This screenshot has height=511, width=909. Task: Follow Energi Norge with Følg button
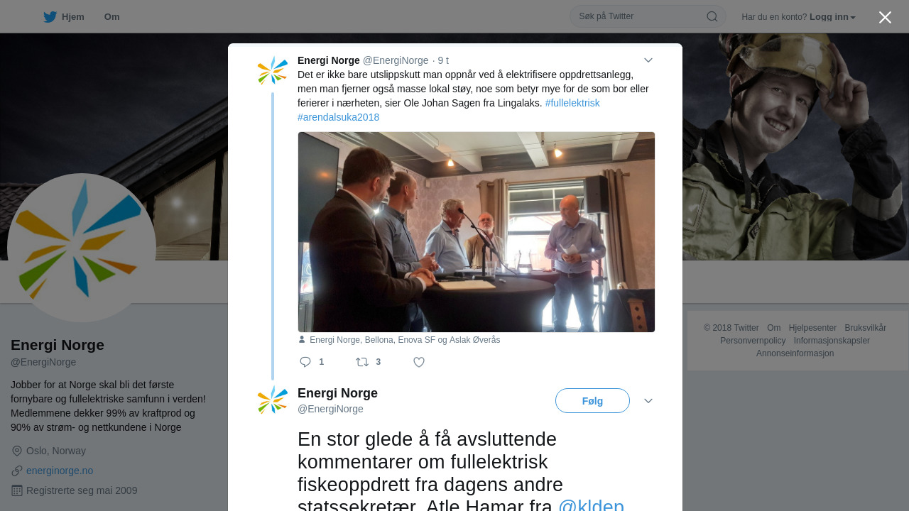click(592, 401)
